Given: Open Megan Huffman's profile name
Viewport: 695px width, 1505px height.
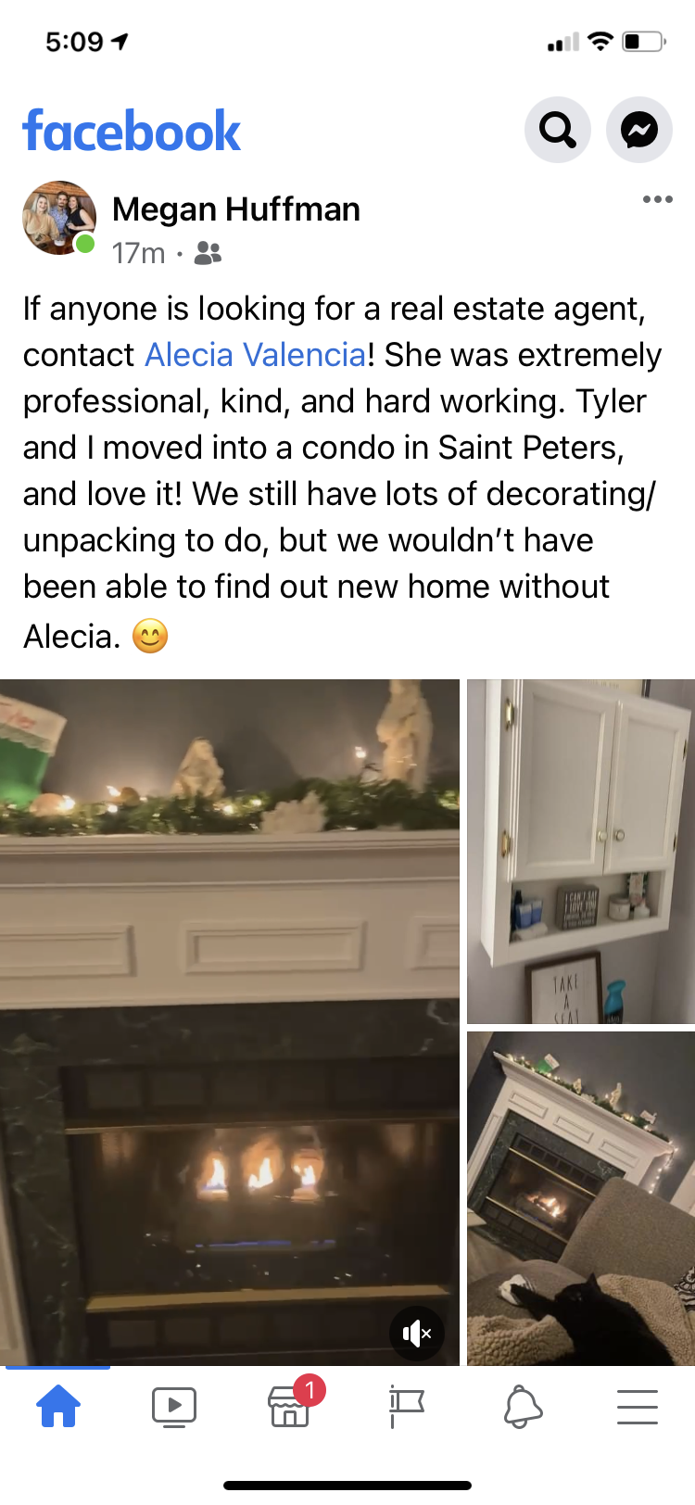Looking at the screenshot, I should 236,209.
